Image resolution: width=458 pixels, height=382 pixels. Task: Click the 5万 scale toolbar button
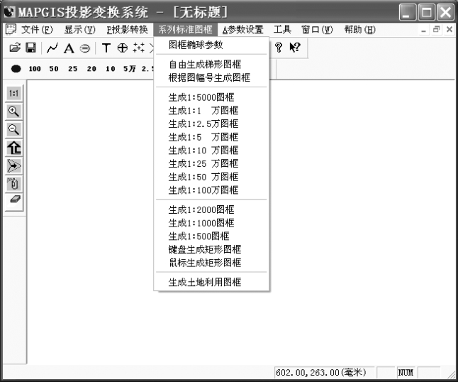coord(130,69)
